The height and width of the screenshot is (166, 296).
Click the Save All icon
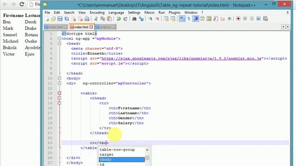pyautogui.click(x=67, y=19)
